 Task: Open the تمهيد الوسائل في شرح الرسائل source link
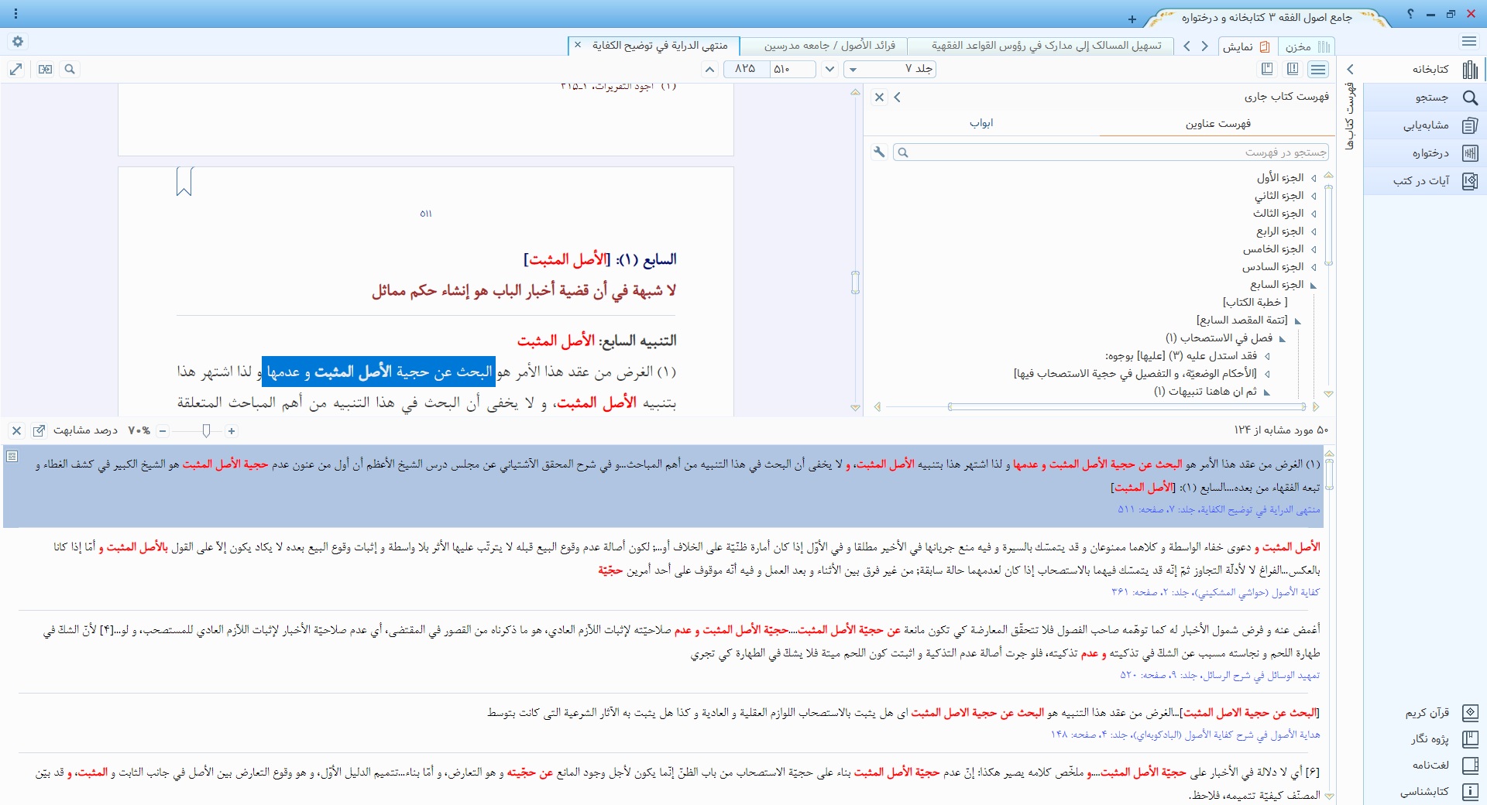[1220, 675]
